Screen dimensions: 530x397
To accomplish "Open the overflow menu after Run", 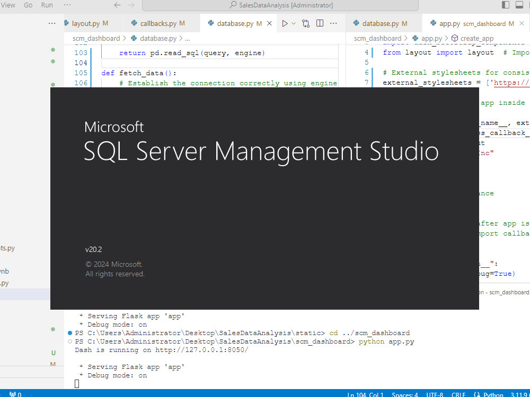I will pos(67,5).
